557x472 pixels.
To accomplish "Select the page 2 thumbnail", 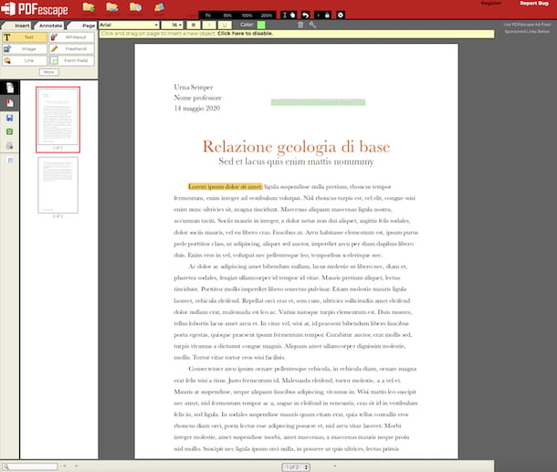I will coord(58,185).
